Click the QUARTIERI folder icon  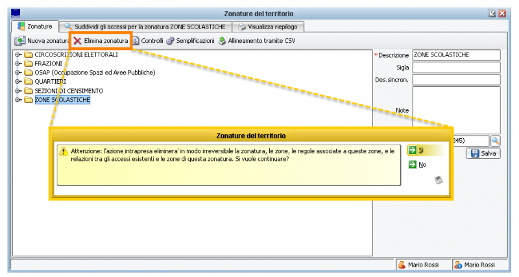point(29,81)
